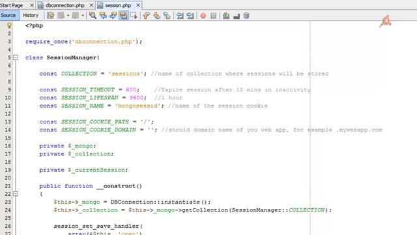Viewport: 417px width, 235px height.
Task: Close the Start Page tab
Action: point(32,5)
